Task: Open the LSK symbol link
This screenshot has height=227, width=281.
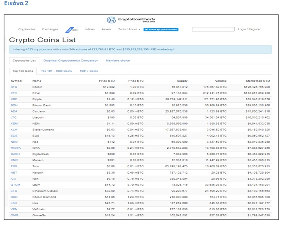Action: (13, 203)
